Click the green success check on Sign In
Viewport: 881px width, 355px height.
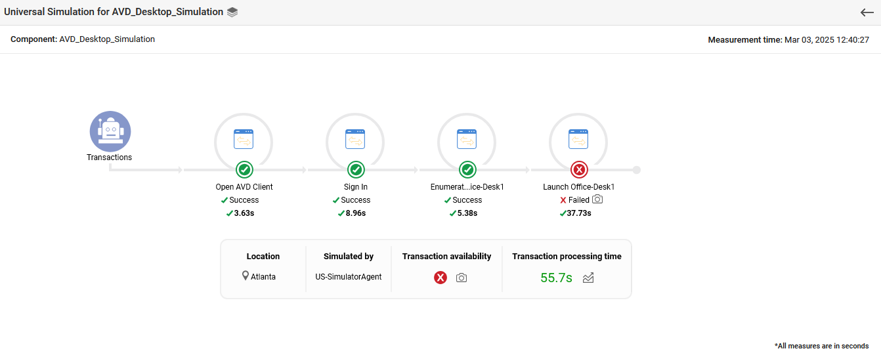point(356,171)
